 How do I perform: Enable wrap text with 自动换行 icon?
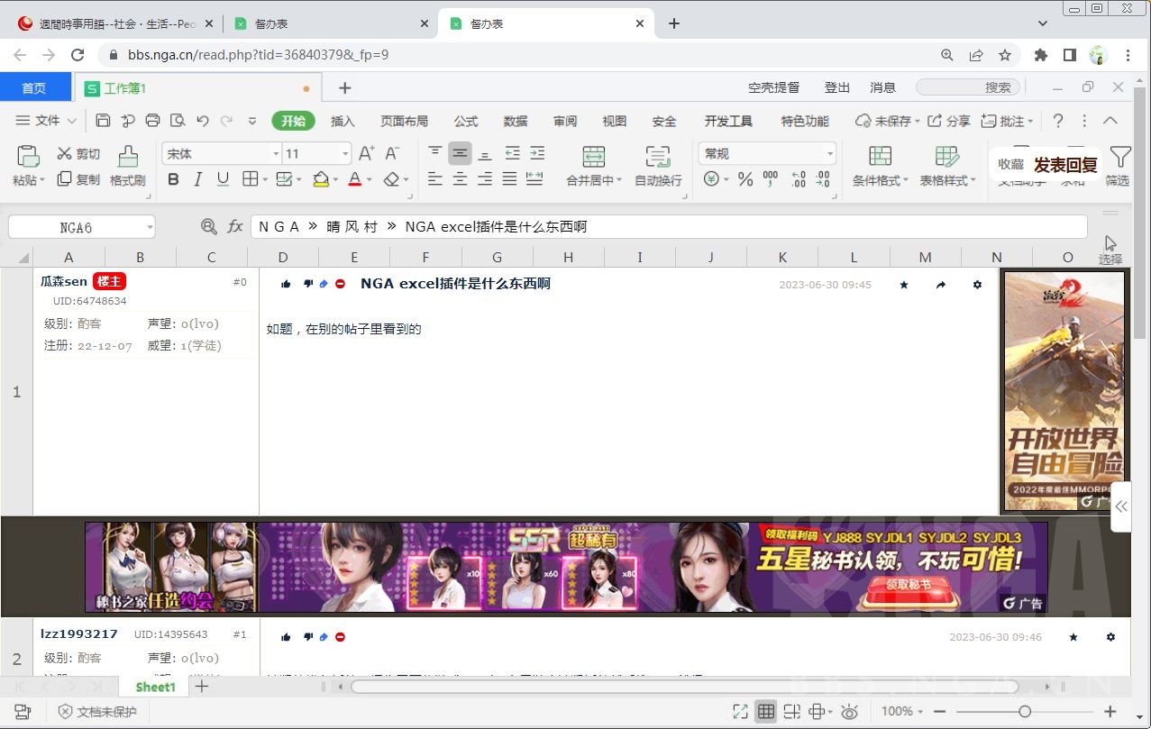[656, 167]
